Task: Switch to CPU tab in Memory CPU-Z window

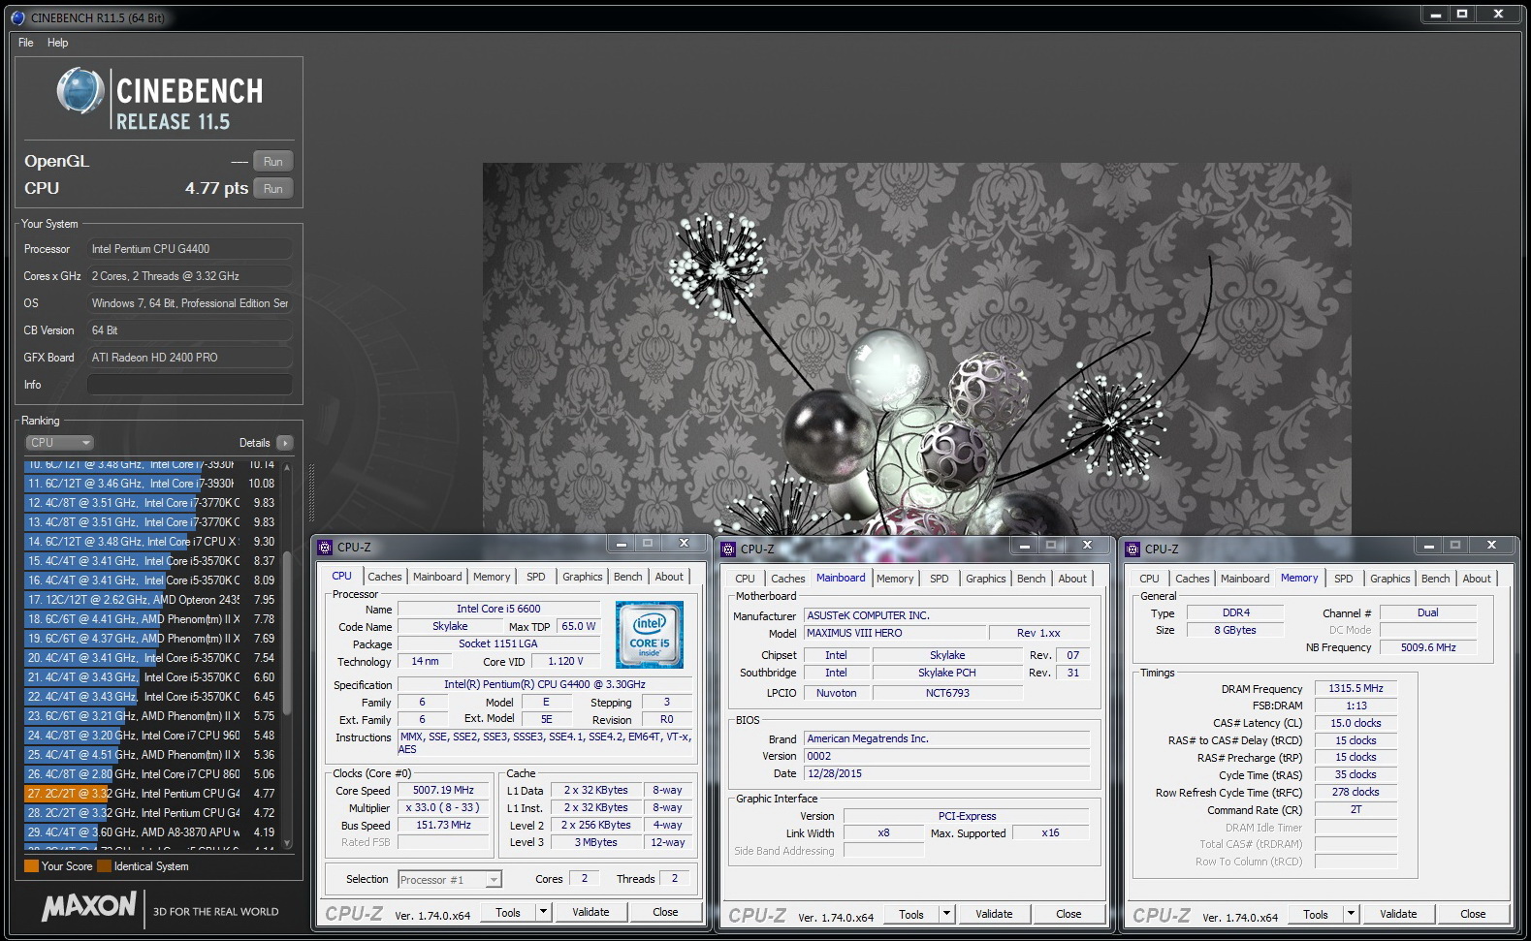Action: point(1149,579)
